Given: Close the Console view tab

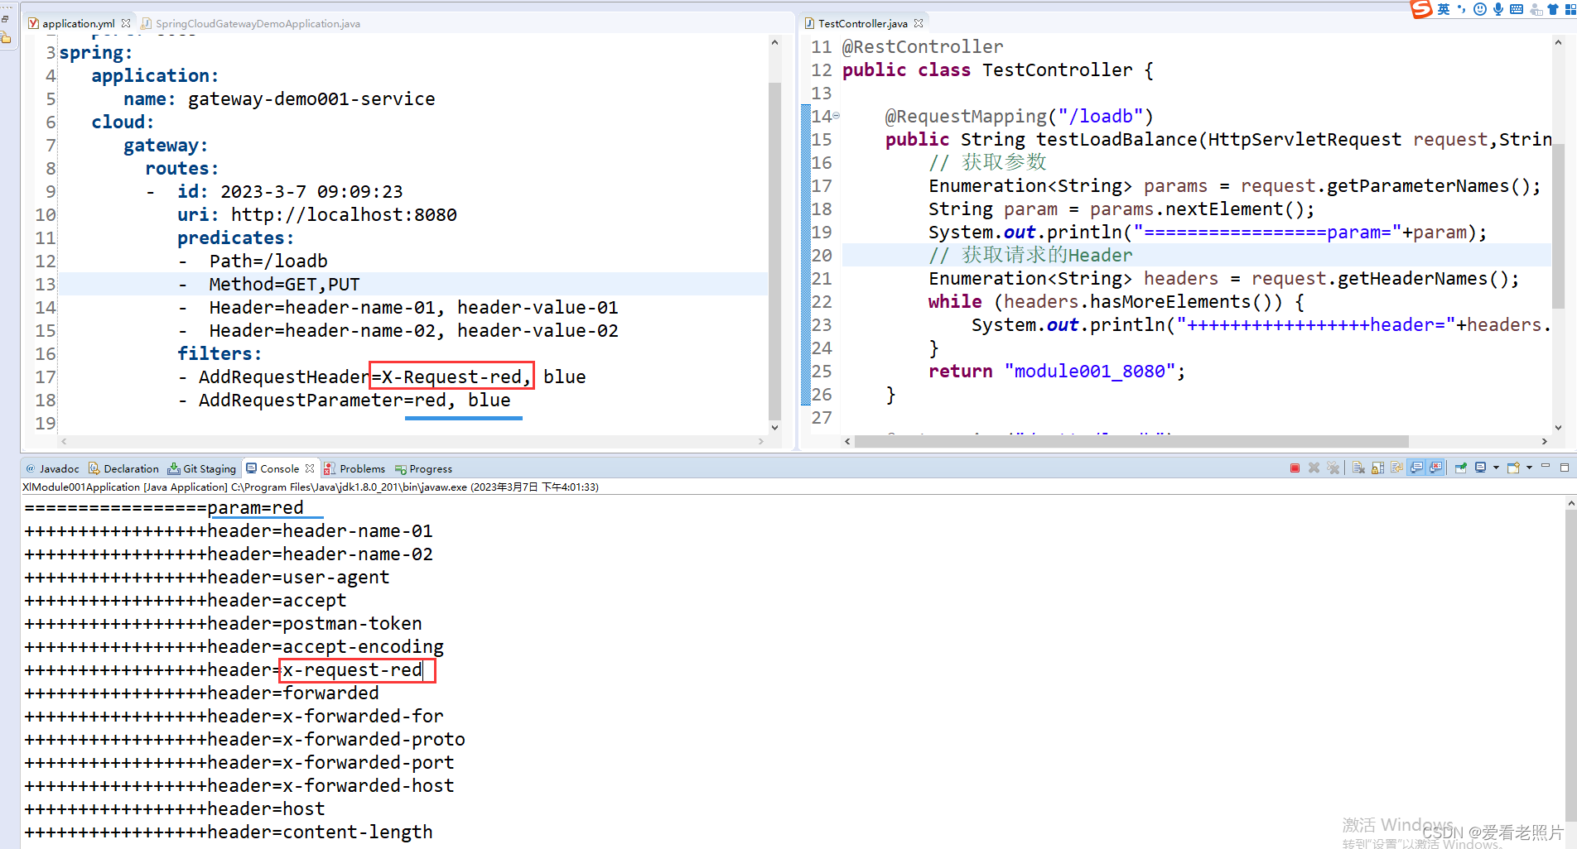Looking at the screenshot, I should pyautogui.click(x=310, y=468).
